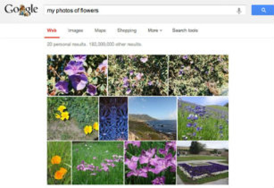The width and height of the screenshot is (274, 188).
Task: Open the blue flowers in meadow under sky photo
Action: 203,118
